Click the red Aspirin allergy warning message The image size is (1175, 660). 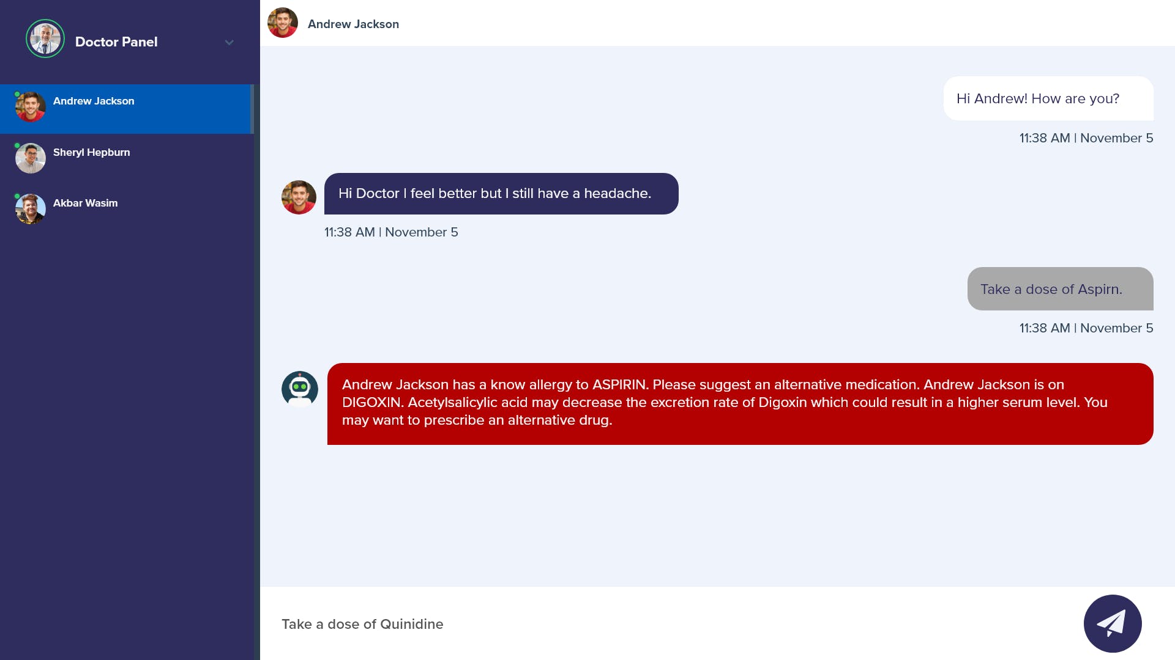tap(739, 403)
